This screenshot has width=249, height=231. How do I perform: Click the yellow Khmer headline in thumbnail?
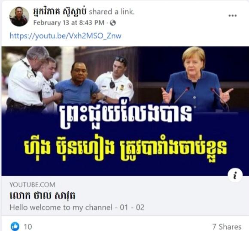(x=125, y=149)
